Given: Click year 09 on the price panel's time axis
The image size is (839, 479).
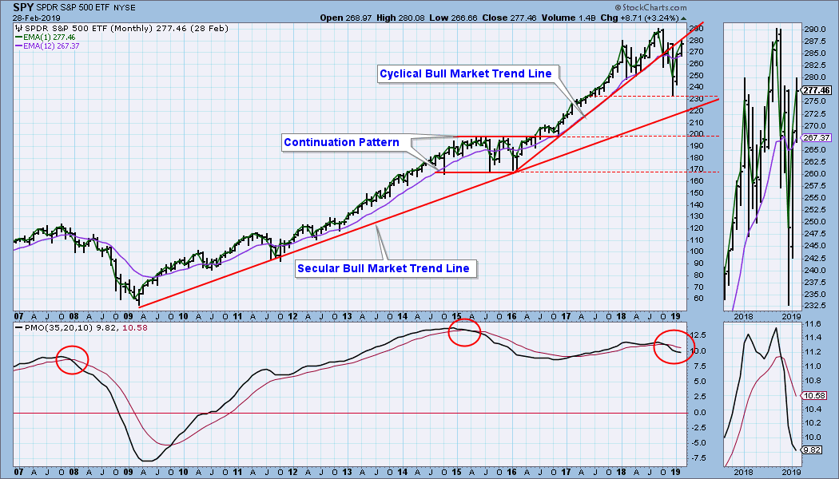Looking at the screenshot, I should click(x=128, y=316).
